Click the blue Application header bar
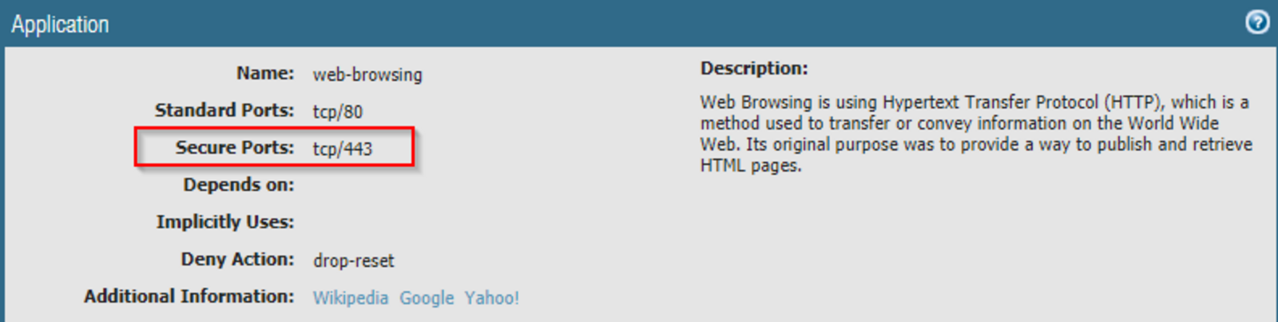Image resolution: width=1278 pixels, height=322 pixels. (639, 23)
